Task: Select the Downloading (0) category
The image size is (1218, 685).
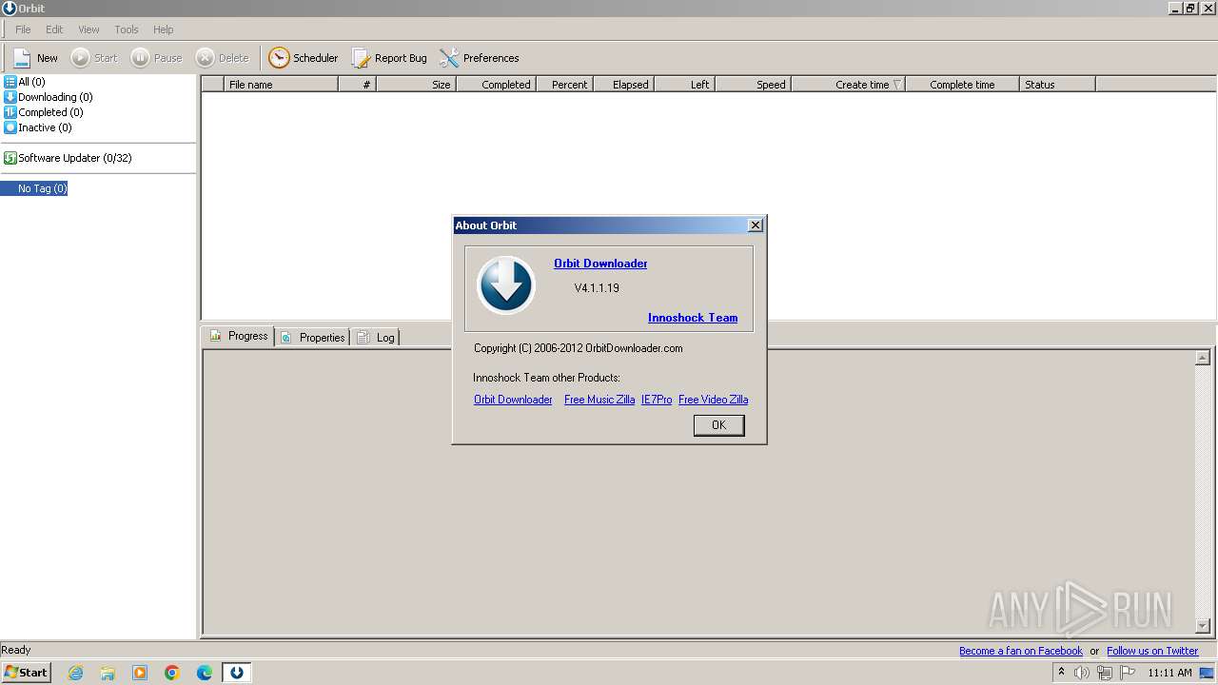Action: point(49,97)
